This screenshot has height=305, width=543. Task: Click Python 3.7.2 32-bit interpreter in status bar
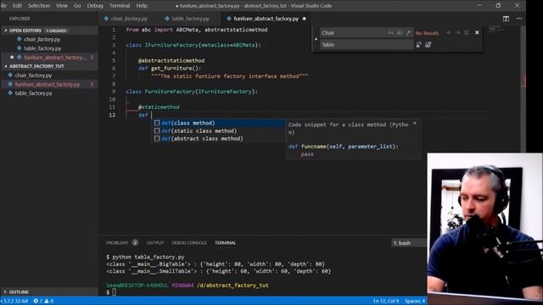14,302
